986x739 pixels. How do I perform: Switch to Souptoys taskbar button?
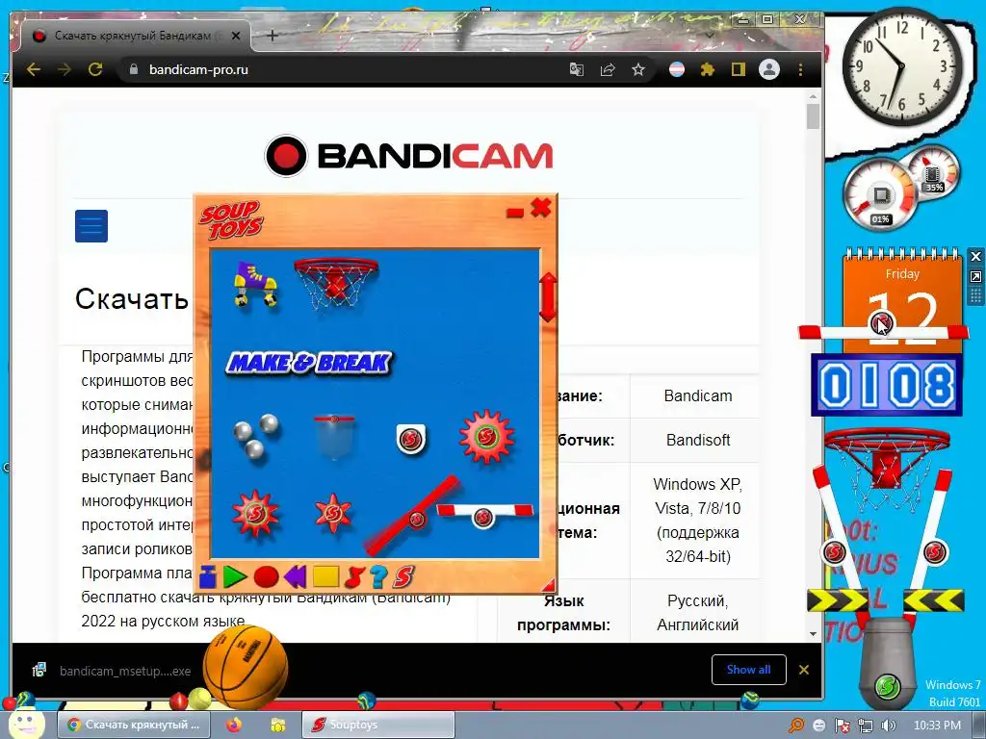pos(377,725)
